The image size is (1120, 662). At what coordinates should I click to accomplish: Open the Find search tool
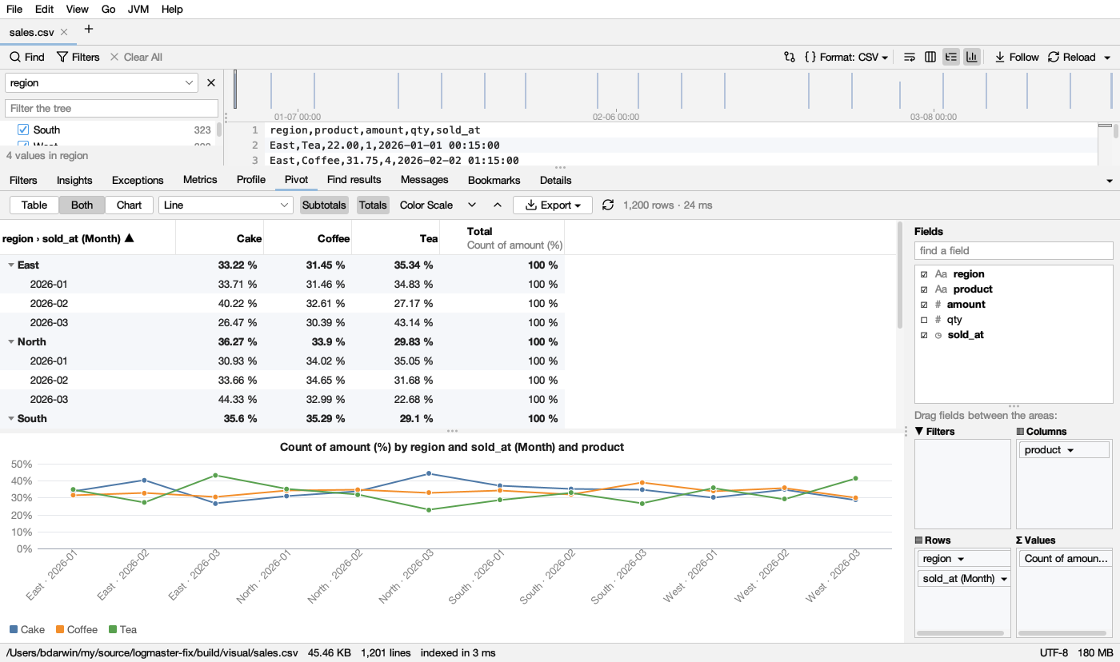pos(27,57)
